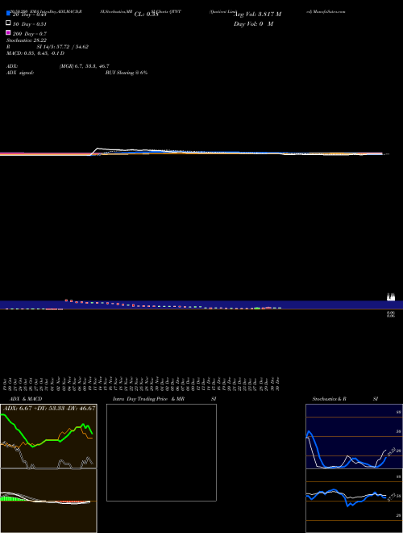Click the magenta 200 Day EMA color swatch
Image resolution: width=403 pixels, height=533 pixels.
pos(8,32)
